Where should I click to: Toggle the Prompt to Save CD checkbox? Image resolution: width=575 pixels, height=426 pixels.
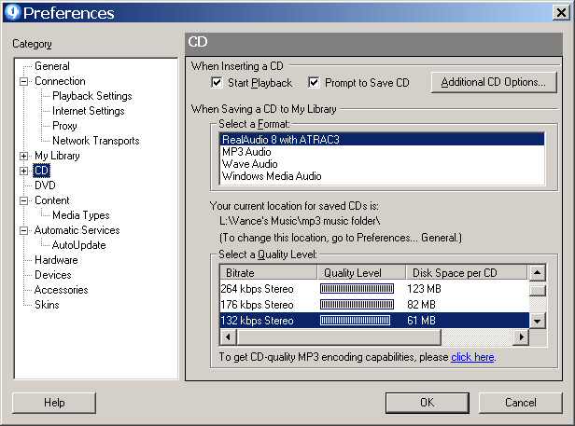(x=314, y=82)
